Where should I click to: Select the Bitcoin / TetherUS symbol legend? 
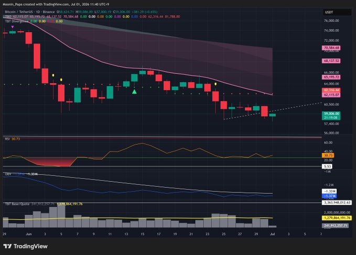click(30, 12)
